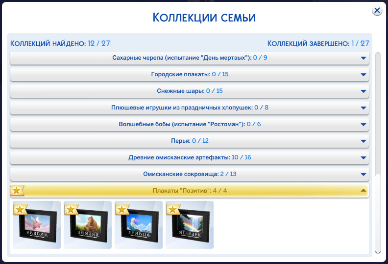388x264 pixels.
Task: Collapse the Плакаты "Позитив" arrow
Action: click(x=363, y=190)
